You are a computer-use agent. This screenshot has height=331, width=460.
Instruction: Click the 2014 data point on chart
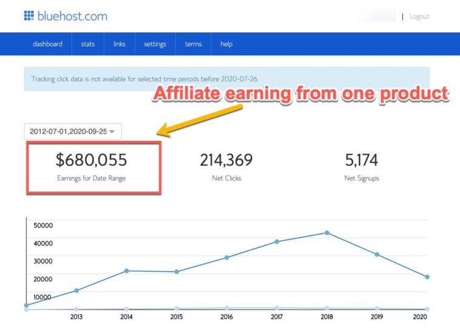pyautogui.click(x=126, y=271)
